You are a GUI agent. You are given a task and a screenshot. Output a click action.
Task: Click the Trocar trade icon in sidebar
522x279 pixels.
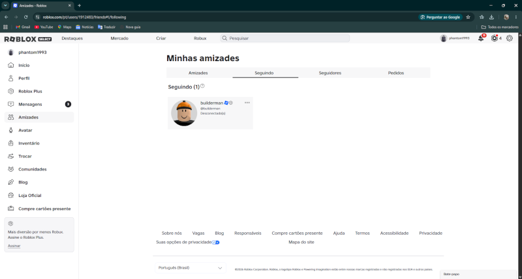coord(11,156)
